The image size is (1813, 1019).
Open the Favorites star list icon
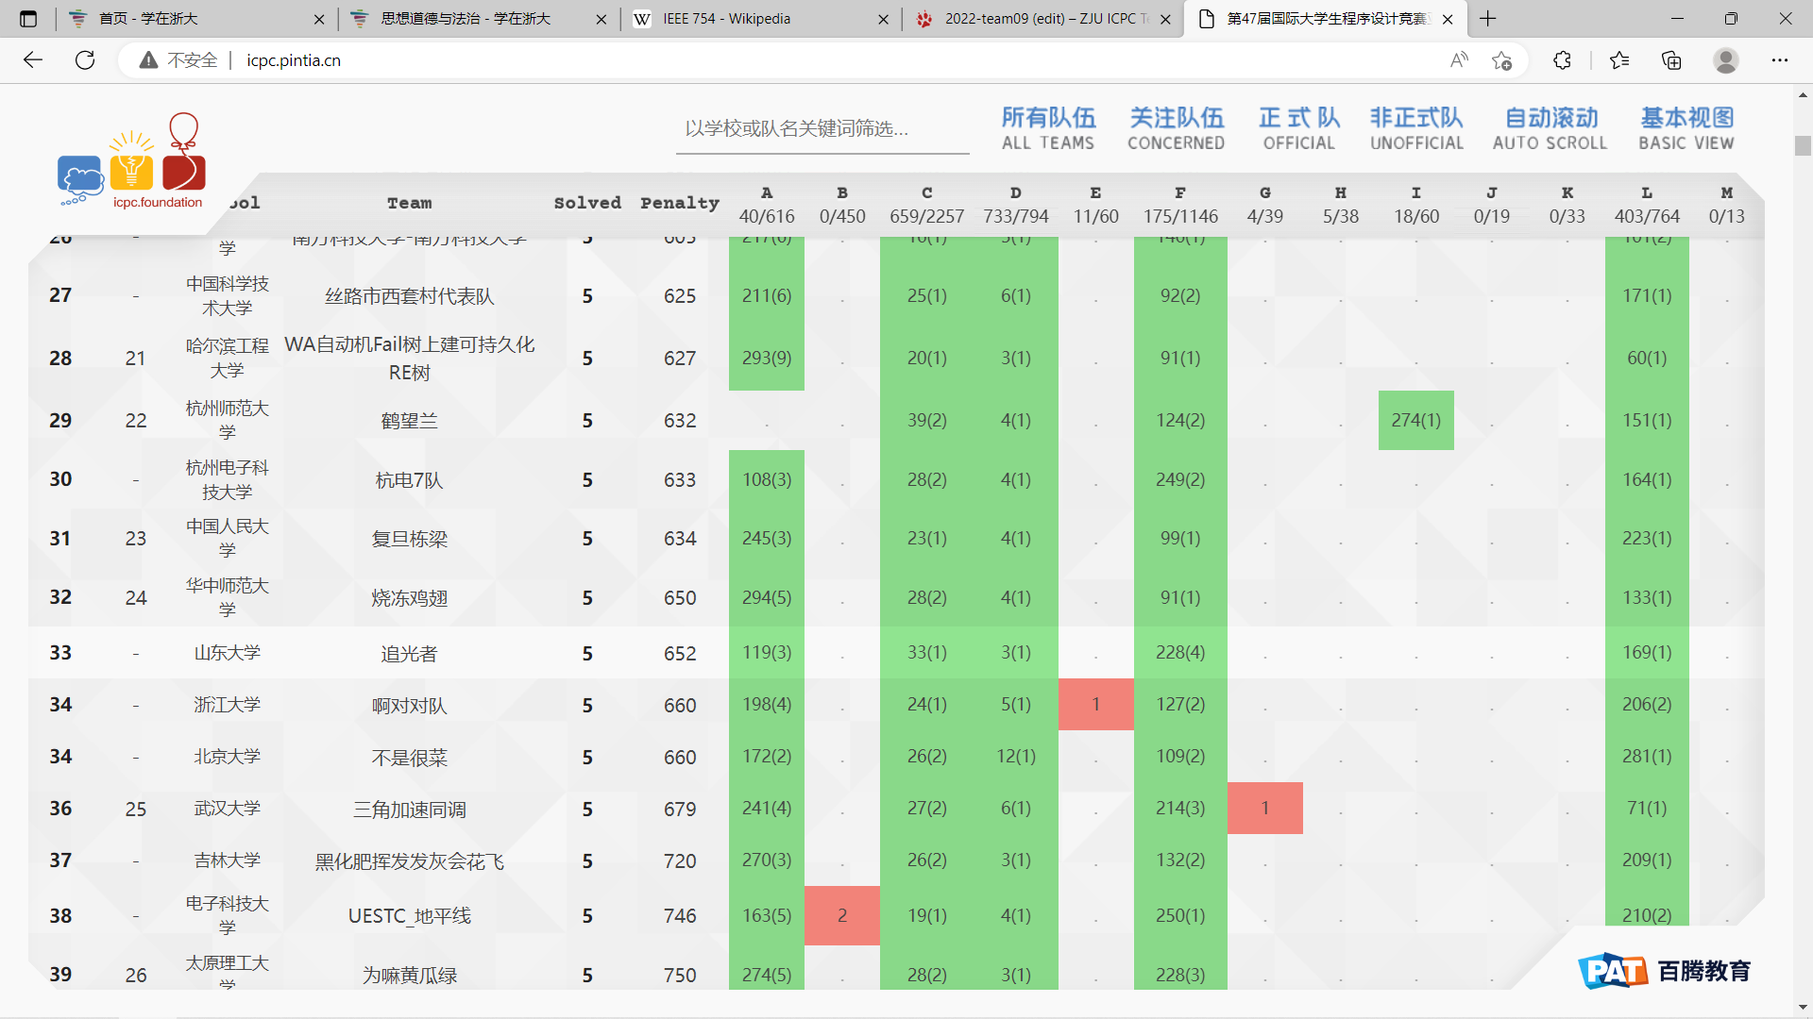(1619, 60)
